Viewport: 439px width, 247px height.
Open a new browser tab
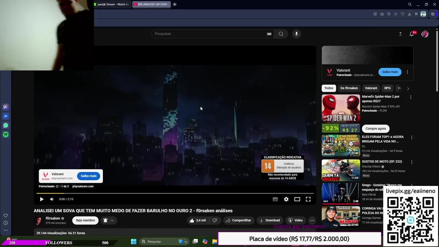pyautogui.click(x=175, y=4)
